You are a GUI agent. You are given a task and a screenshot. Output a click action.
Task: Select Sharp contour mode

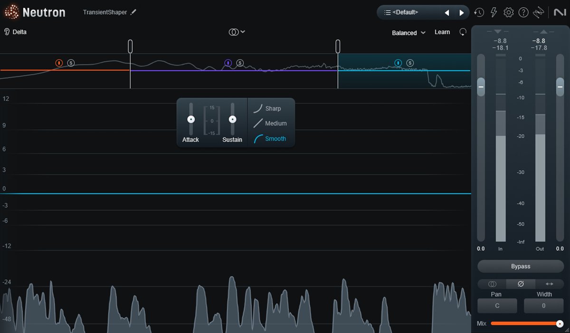point(267,108)
